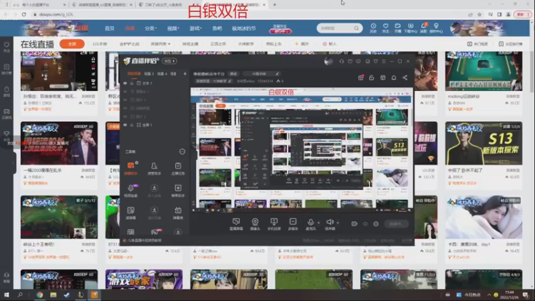Open 下载中心 download center icon
This screenshot has width=535, height=301.
coord(411,28)
